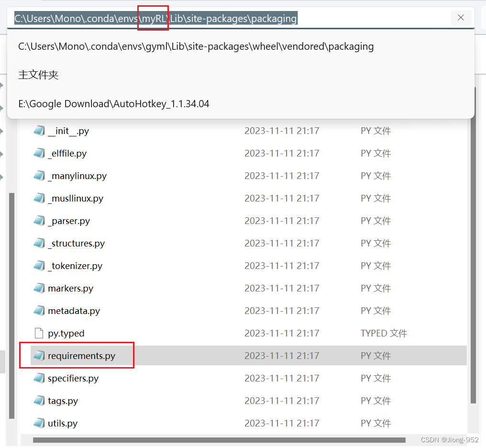Select the py.typed blank file icon
This screenshot has height=448, width=486.
[x=39, y=333]
